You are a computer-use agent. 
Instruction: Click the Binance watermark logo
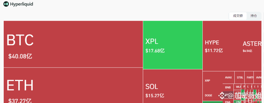222,95
